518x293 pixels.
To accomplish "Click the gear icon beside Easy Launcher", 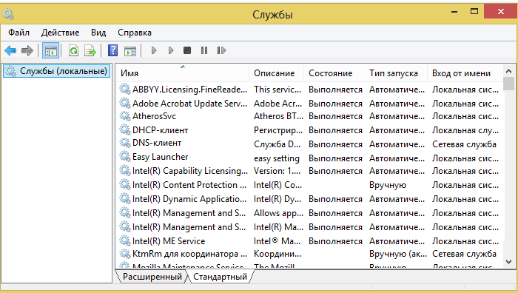I will 125,157.
